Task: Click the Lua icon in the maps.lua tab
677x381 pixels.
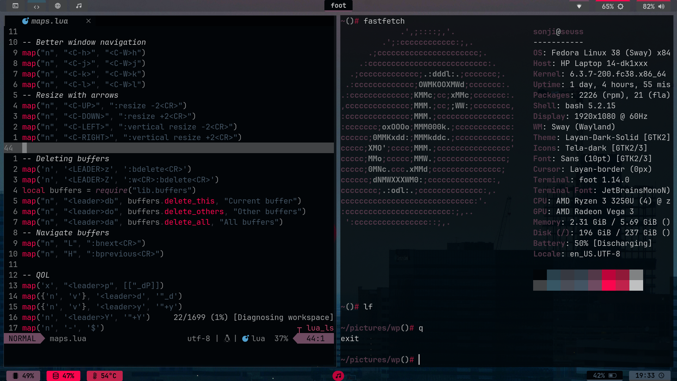Action: pos(25,21)
